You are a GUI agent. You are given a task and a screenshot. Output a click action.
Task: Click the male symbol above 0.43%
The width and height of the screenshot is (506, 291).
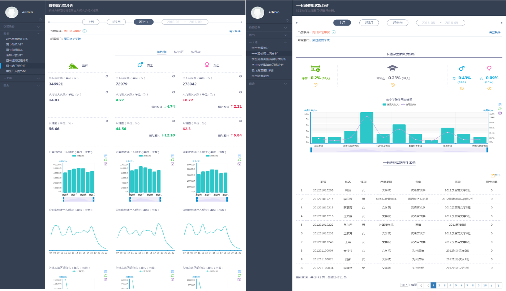coord(461,68)
